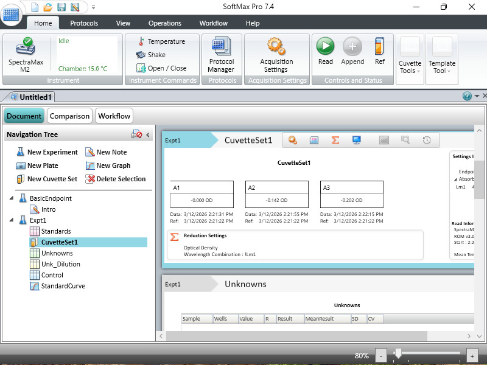Collapse the BasicEndpoint tree node
Viewport: 487px width, 365px height.
pyautogui.click(x=12, y=198)
